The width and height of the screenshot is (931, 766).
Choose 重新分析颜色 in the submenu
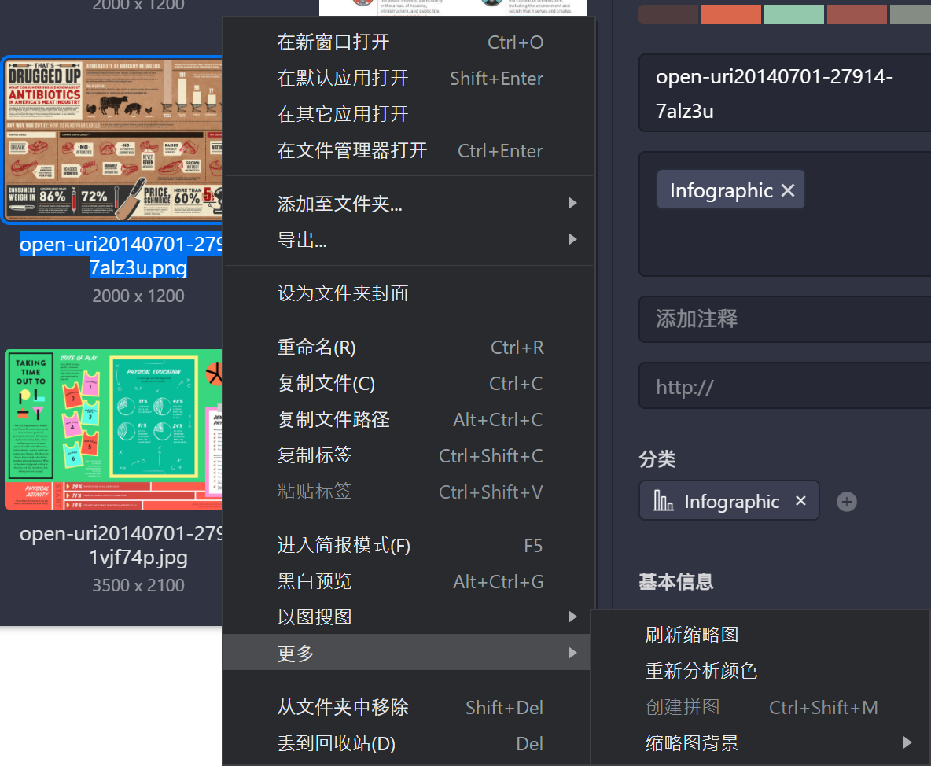click(760, 671)
